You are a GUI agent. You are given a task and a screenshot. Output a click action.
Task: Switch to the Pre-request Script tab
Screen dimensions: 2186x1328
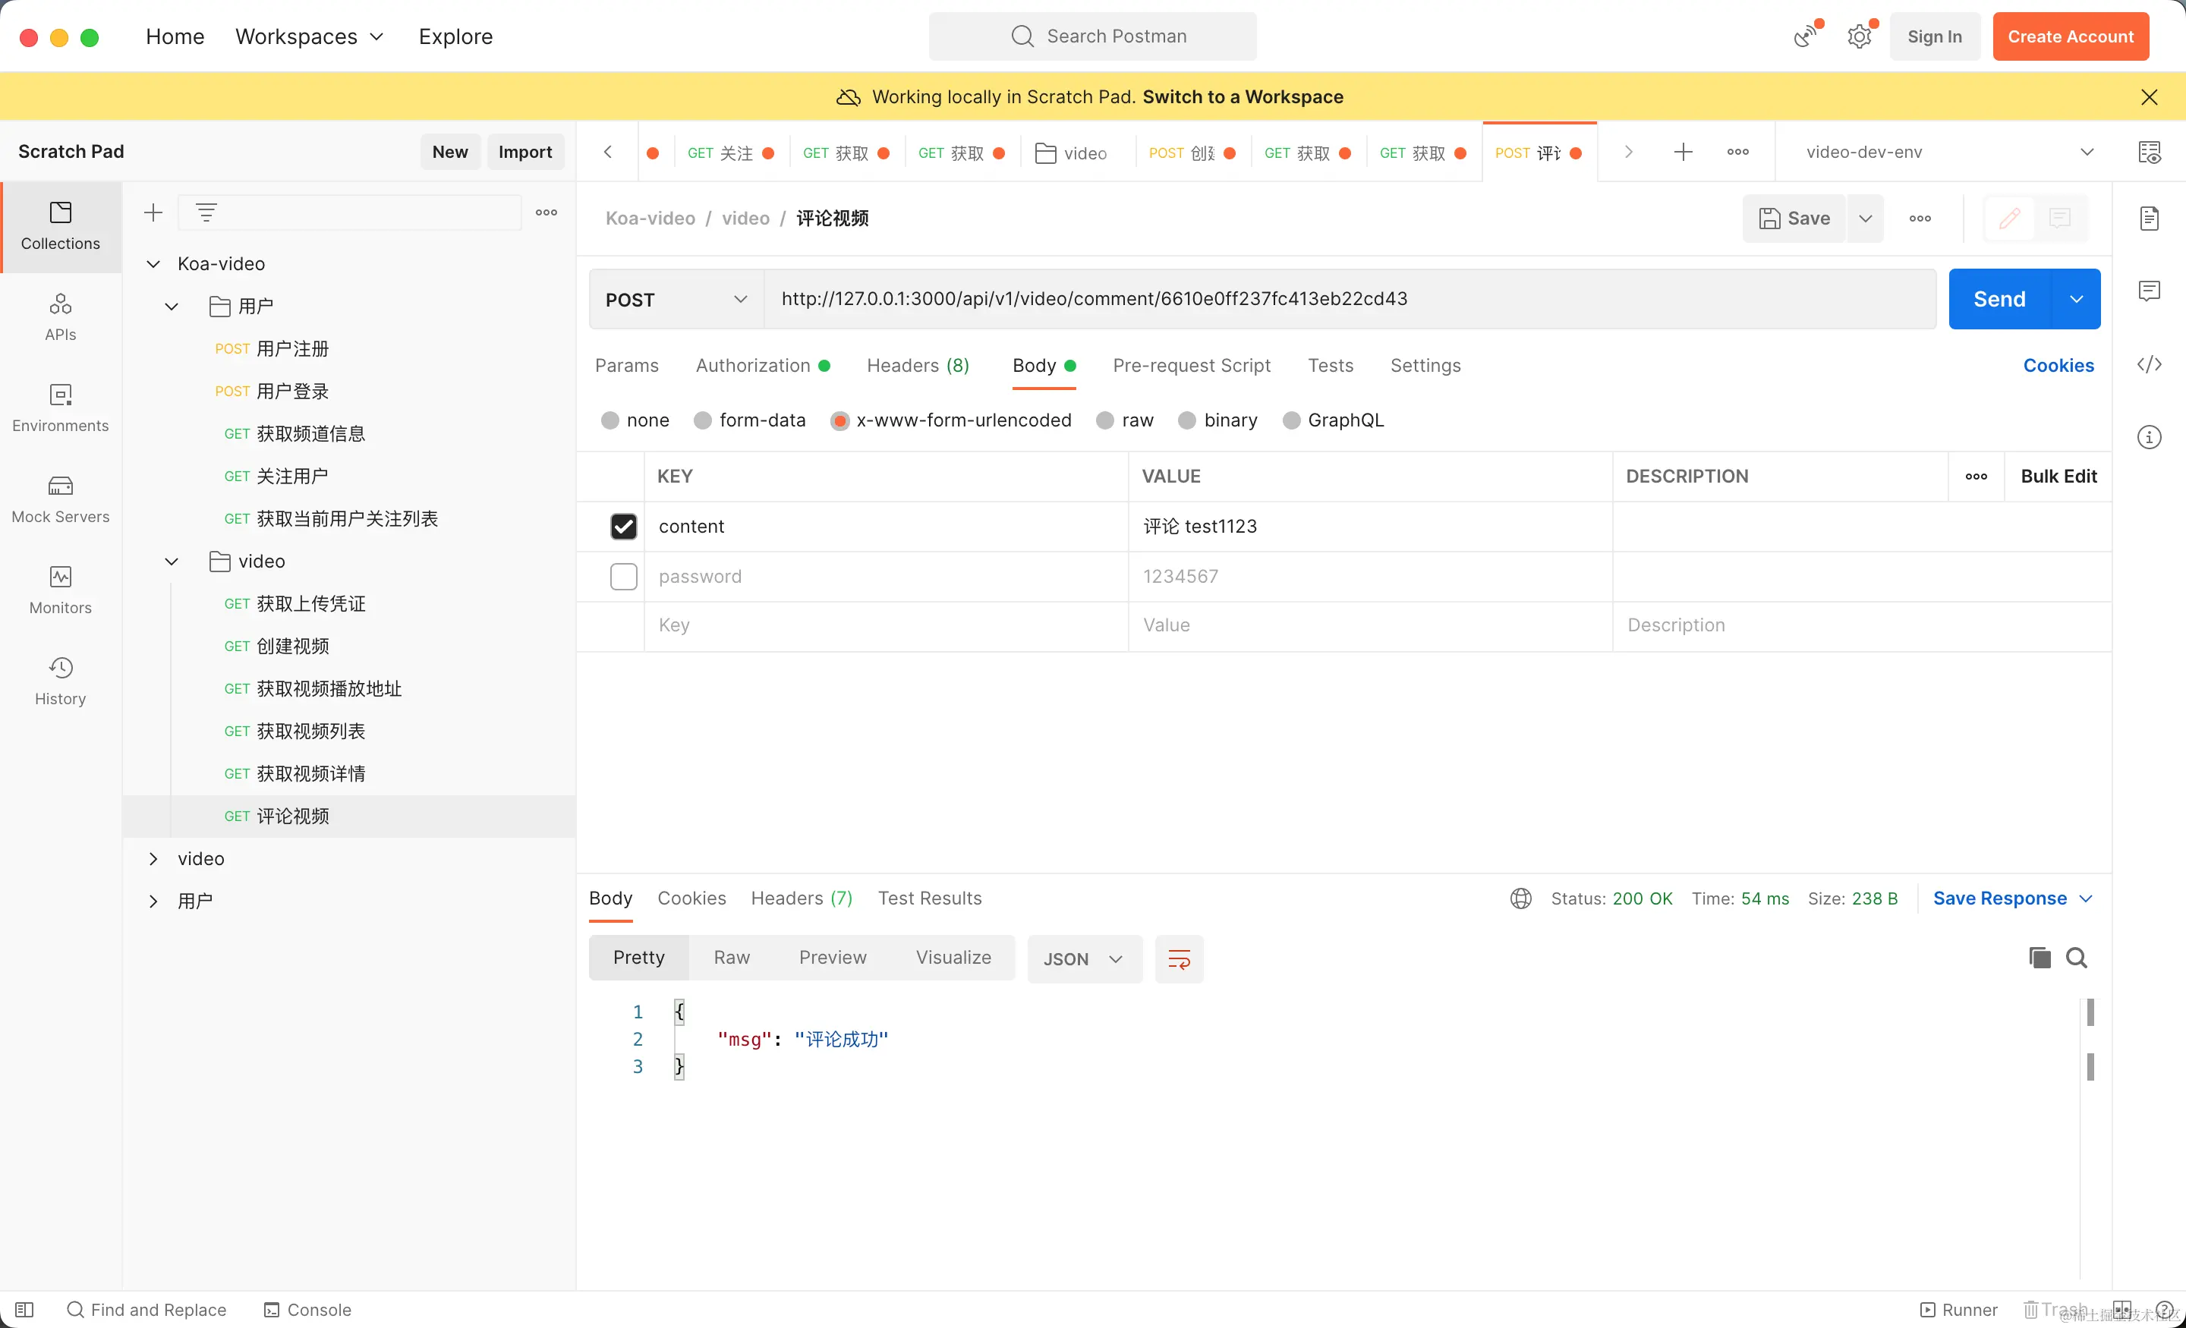click(x=1191, y=366)
